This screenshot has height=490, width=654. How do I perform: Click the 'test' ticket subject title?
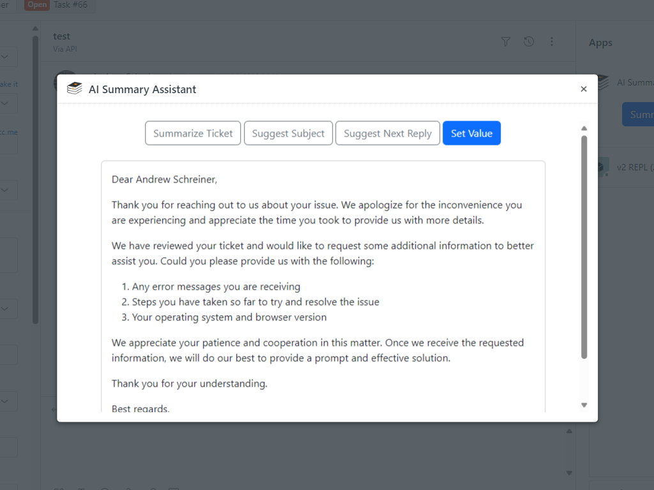click(x=62, y=36)
